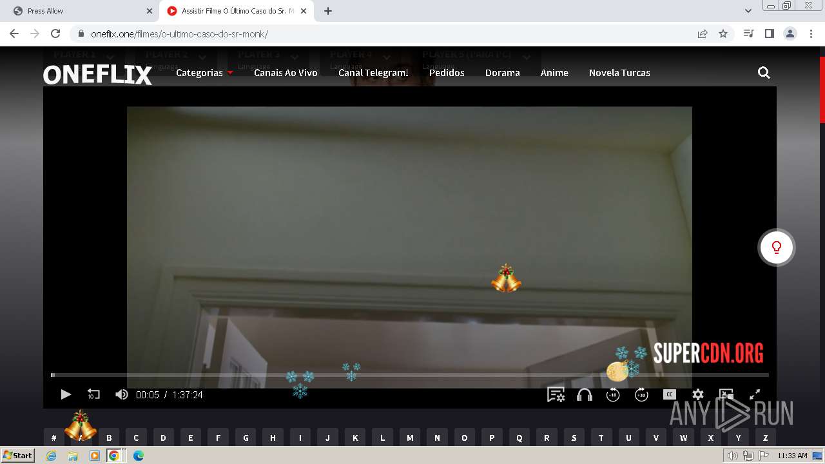Filter titles by letter Z

tap(766, 438)
